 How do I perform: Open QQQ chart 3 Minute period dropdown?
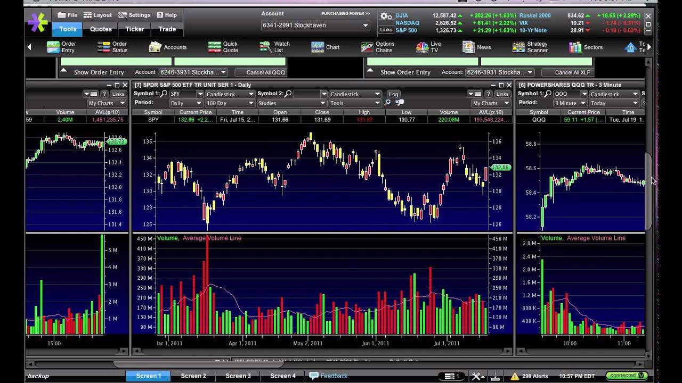pos(570,103)
